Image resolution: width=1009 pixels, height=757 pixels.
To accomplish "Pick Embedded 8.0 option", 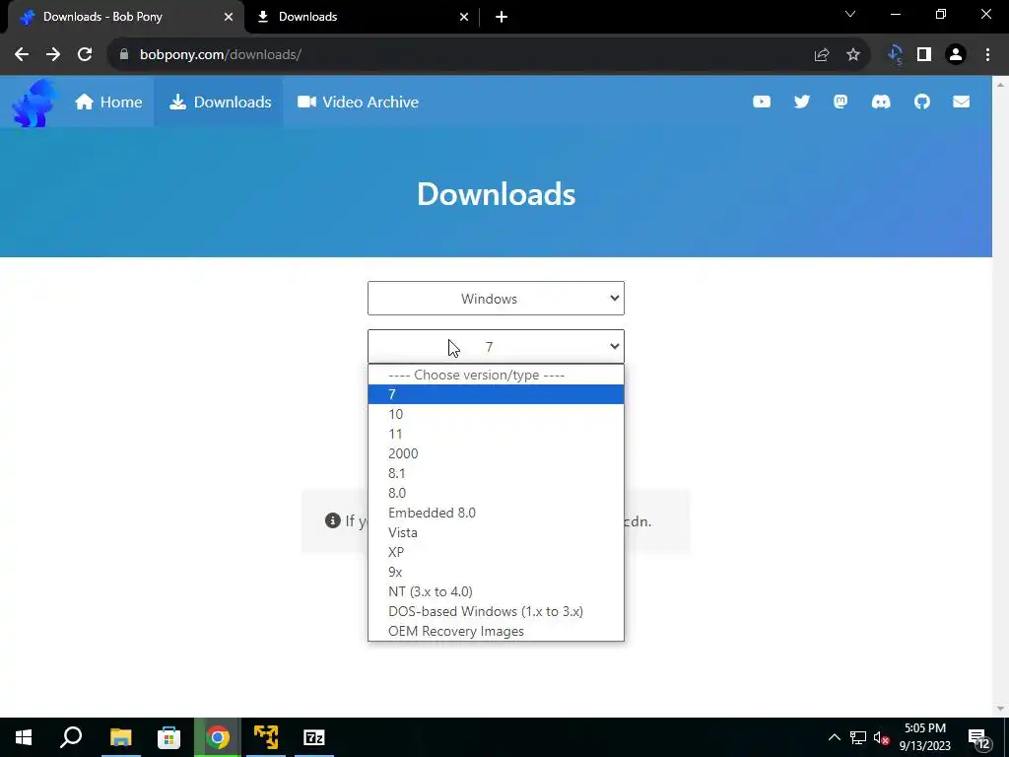I will tap(496, 513).
